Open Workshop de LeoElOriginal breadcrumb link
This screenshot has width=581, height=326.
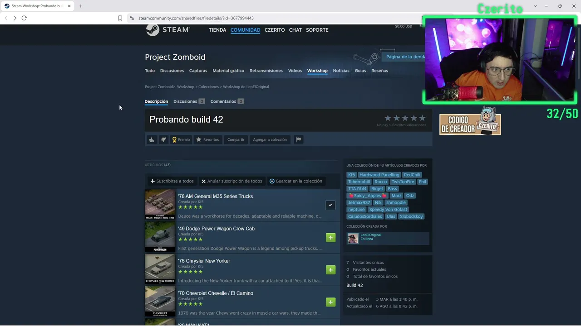(x=246, y=87)
